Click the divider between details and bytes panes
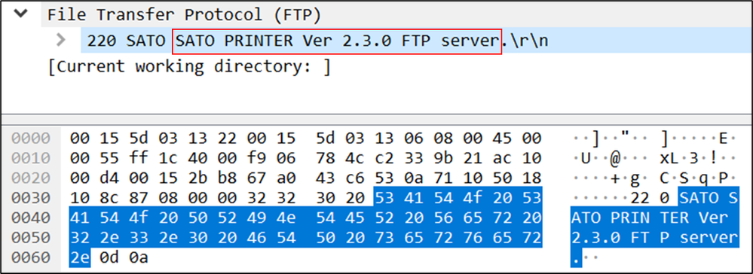This screenshot has height=274, width=753. (x=377, y=118)
